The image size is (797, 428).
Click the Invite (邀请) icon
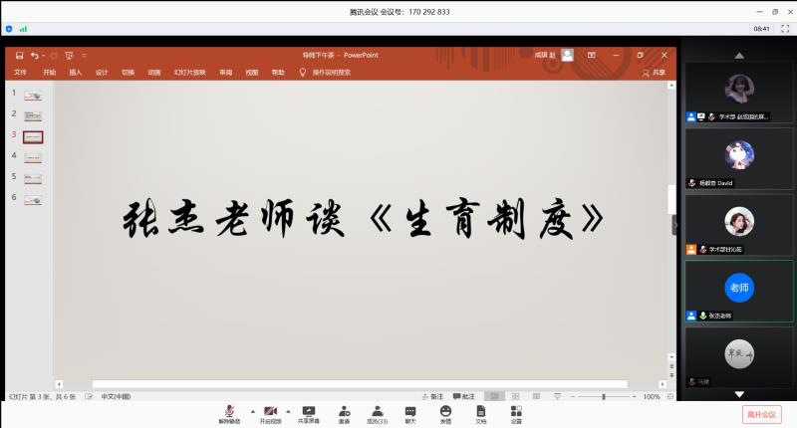point(344,412)
